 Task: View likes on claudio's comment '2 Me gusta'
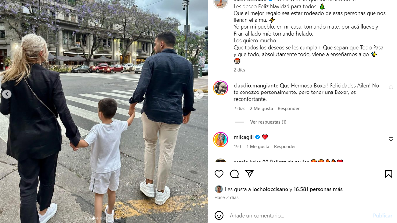coord(261,108)
